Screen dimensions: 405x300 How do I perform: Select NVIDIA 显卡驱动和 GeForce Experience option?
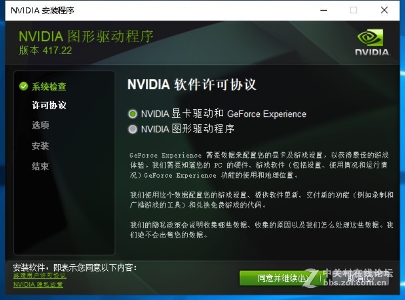pos(133,114)
